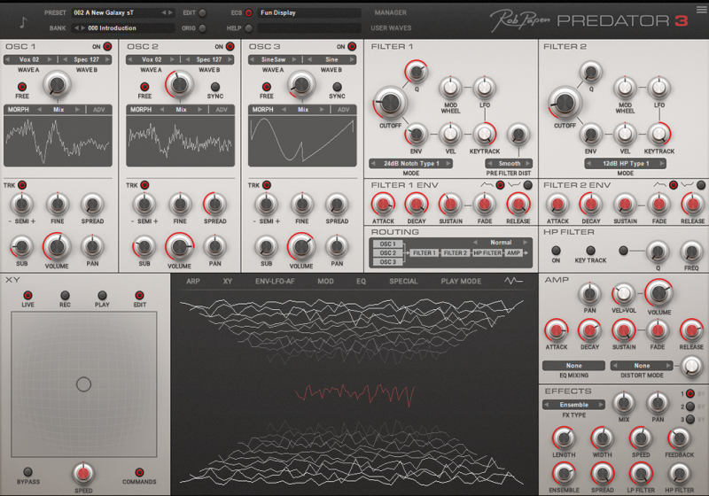The width and height of the screenshot is (709, 496).
Task: Open FX TYPE 'Ensemble' selector
Action: click(573, 405)
